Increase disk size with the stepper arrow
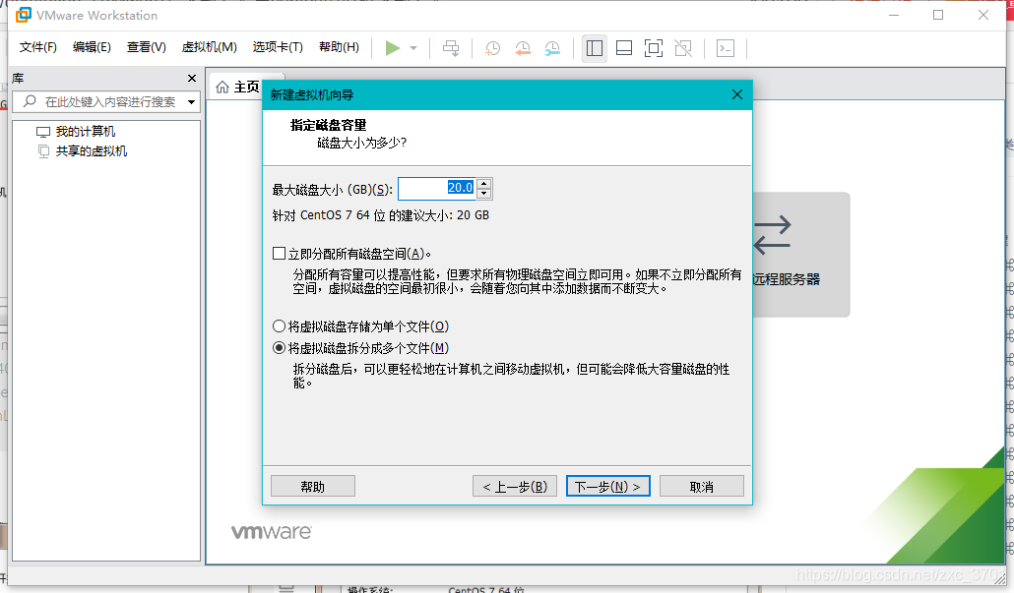This screenshot has height=593, width=1014. pyautogui.click(x=481, y=184)
